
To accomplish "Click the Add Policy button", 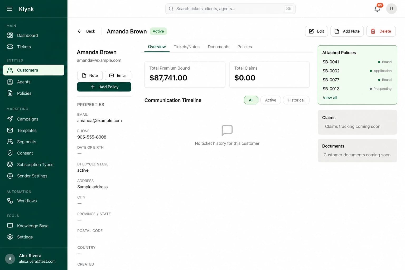I will coord(104,87).
